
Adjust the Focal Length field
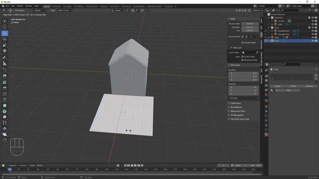coord(250,24)
